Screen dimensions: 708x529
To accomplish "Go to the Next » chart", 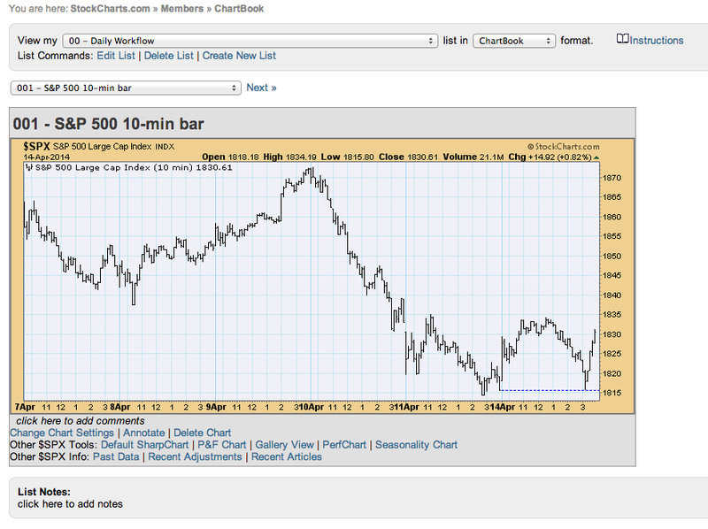I will pyautogui.click(x=261, y=88).
